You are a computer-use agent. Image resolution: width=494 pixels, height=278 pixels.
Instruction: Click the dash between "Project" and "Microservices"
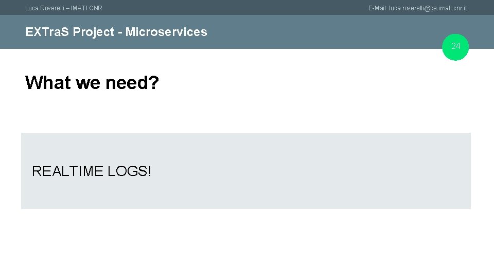pyautogui.click(x=119, y=32)
